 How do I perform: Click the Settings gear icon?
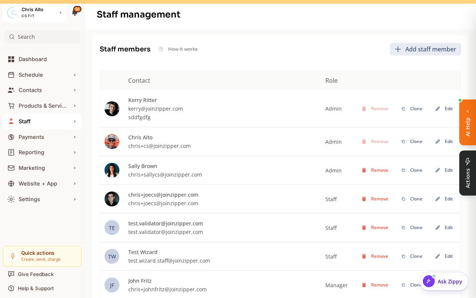pos(11,199)
